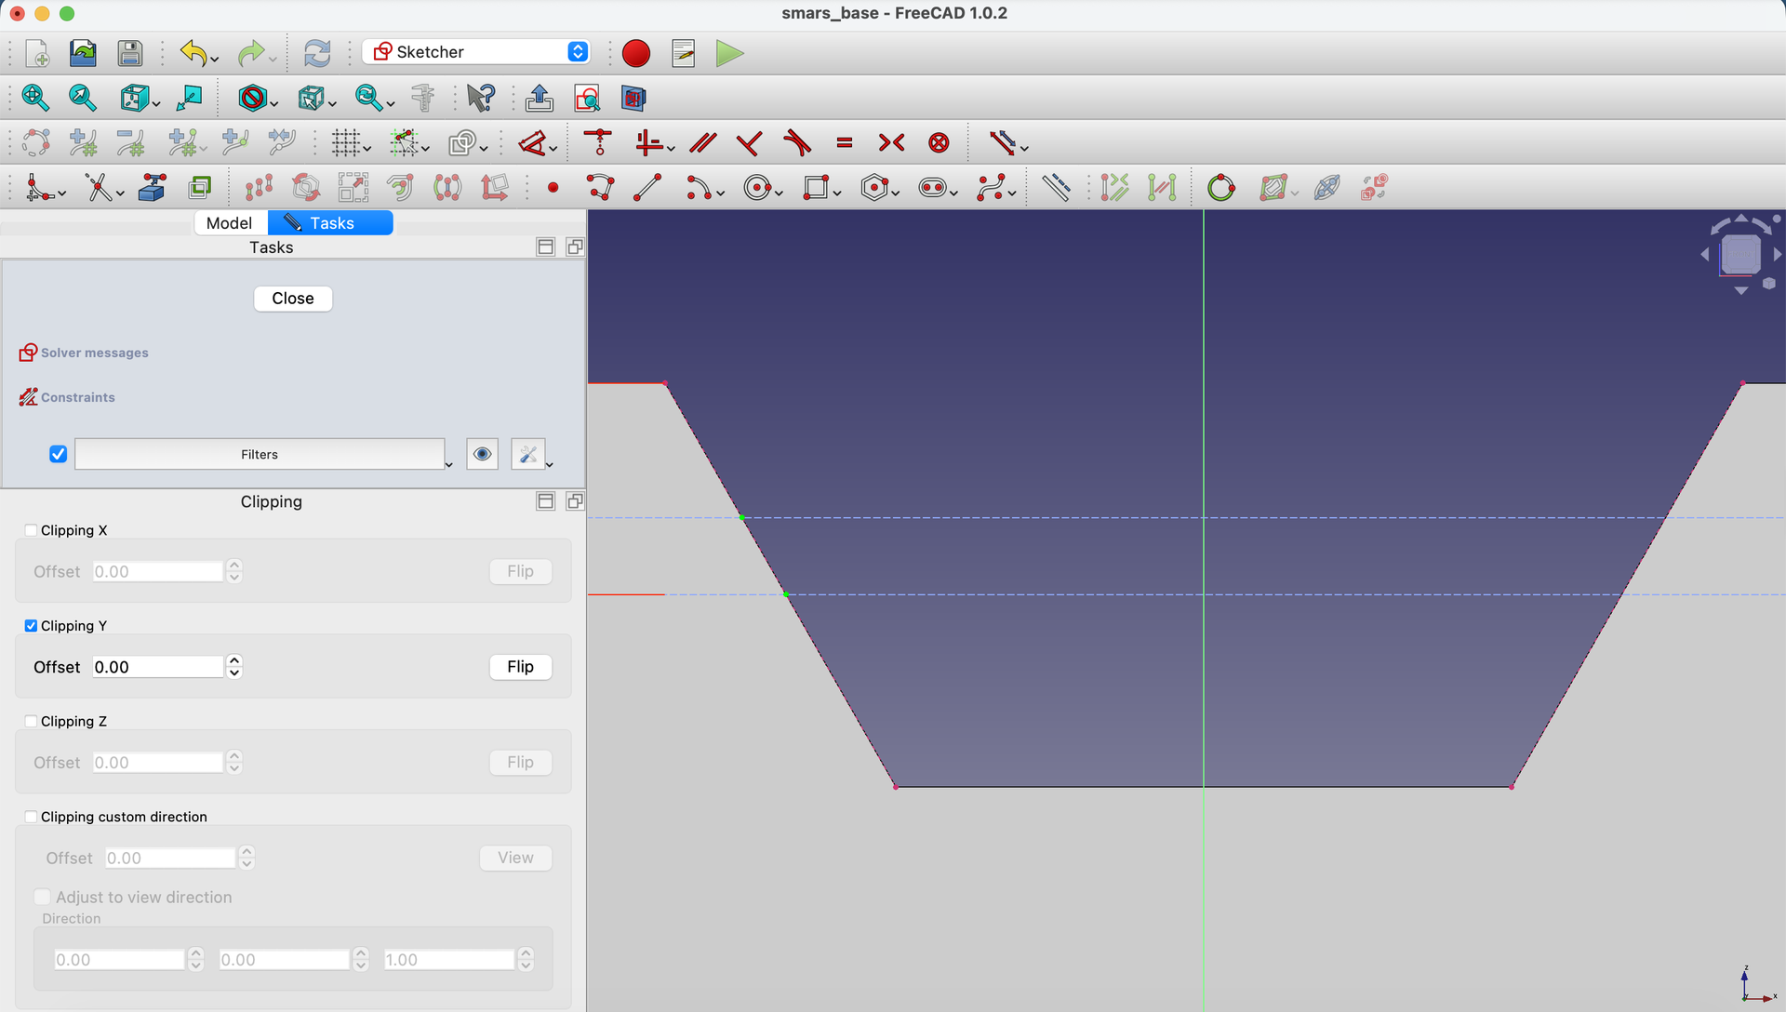This screenshot has width=1786, height=1012.
Task: Select the create circle tool
Action: pos(757,188)
